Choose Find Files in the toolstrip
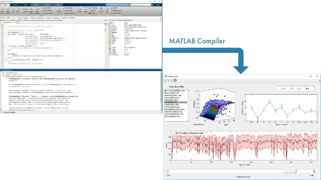The image size is (321, 180). [24, 9]
